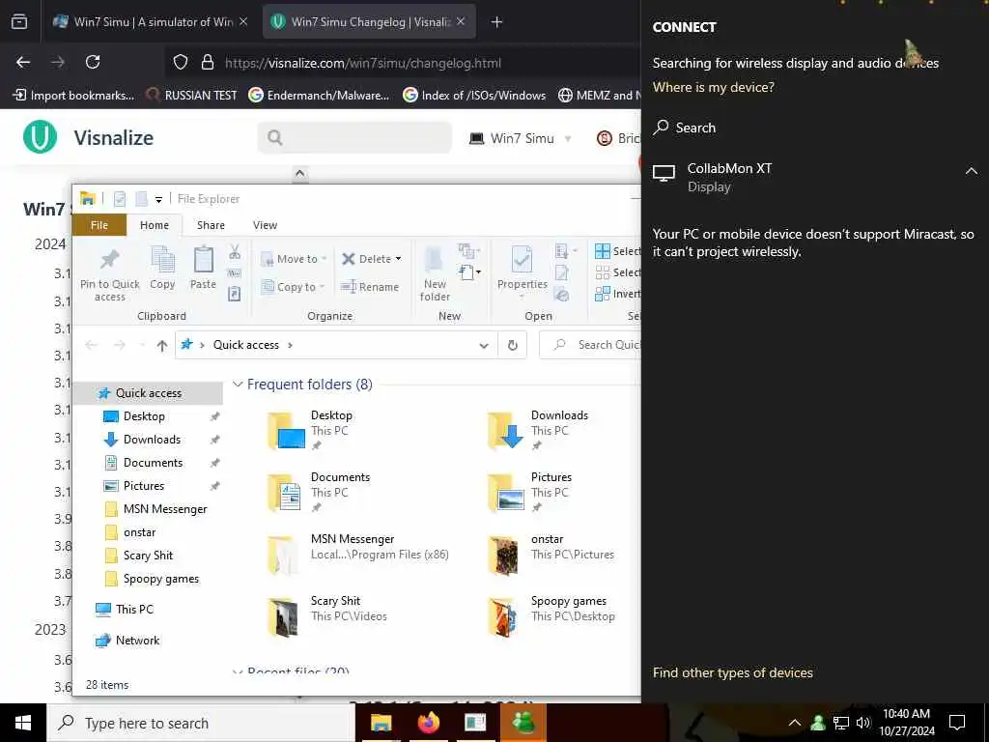Switch to the Win7 Simu simulator tab
989x742 pixels.
(x=150, y=22)
